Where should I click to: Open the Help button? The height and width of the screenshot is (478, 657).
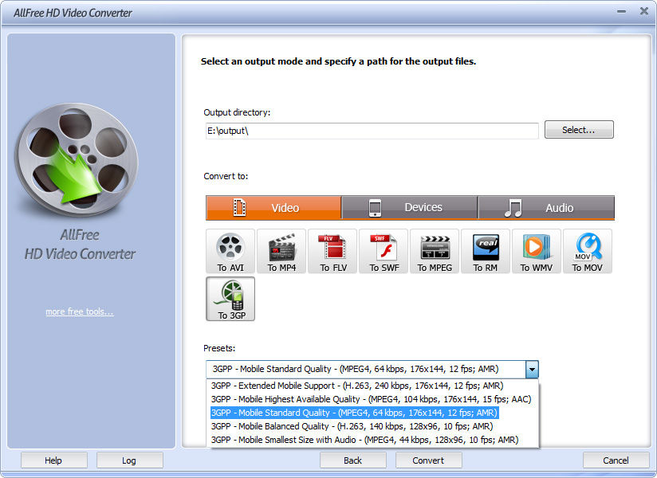point(53,460)
